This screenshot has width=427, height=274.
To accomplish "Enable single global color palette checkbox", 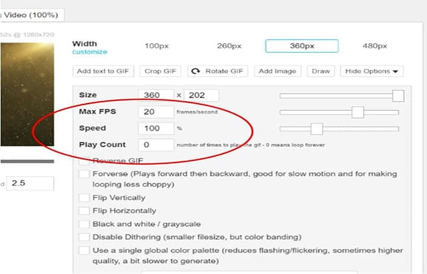I will pyautogui.click(x=84, y=250).
